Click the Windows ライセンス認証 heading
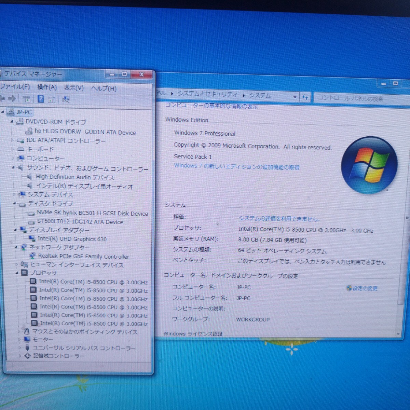Screen dimensions: 410x410 [193, 334]
